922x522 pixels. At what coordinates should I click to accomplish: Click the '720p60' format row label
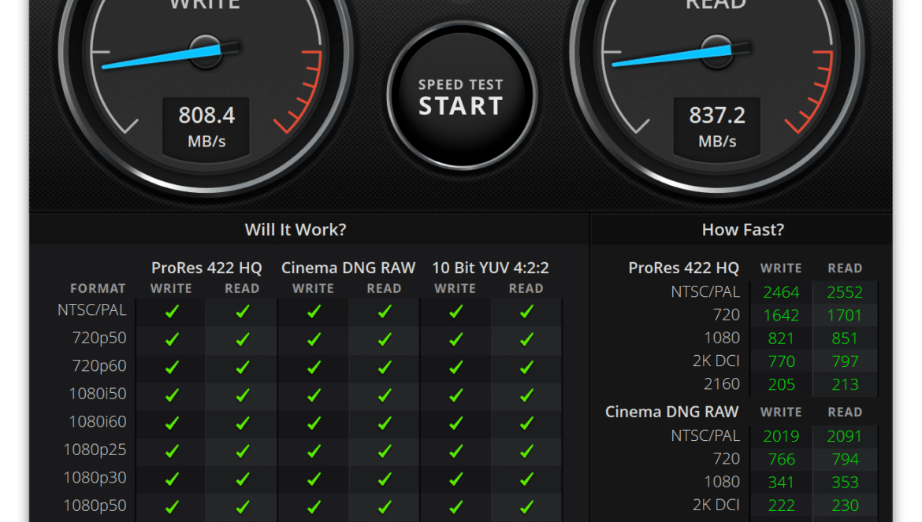coord(99,366)
